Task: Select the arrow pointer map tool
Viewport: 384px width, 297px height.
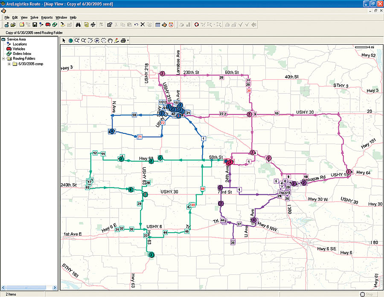Action: tap(64, 40)
